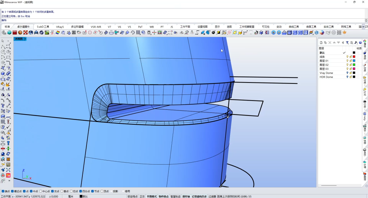The width and height of the screenshot is (368, 198).
Task: Toggle the 交点 osnap checkbox
Action: click(52, 191)
